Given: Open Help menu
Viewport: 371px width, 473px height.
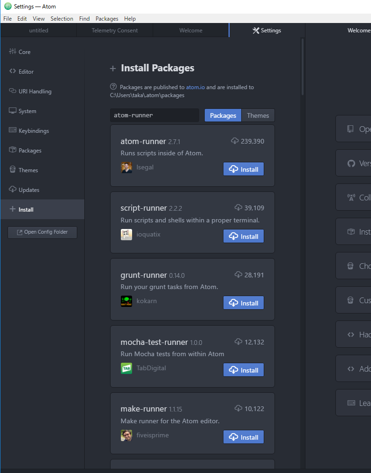Looking at the screenshot, I should (130, 19).
